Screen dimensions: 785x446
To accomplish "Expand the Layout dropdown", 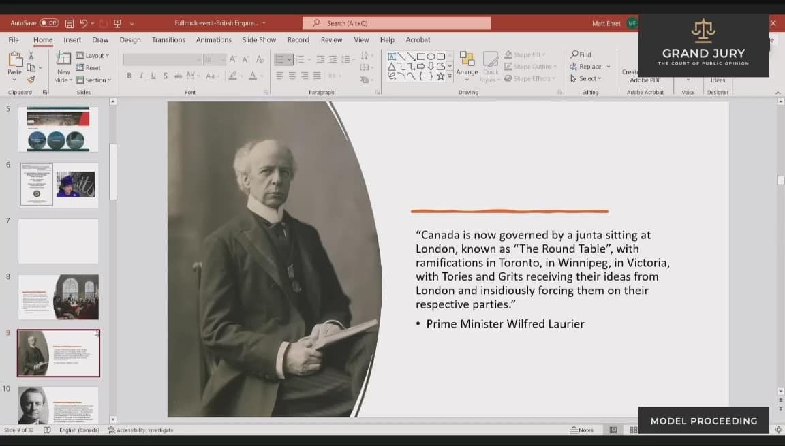I will [x=93, y=56].
